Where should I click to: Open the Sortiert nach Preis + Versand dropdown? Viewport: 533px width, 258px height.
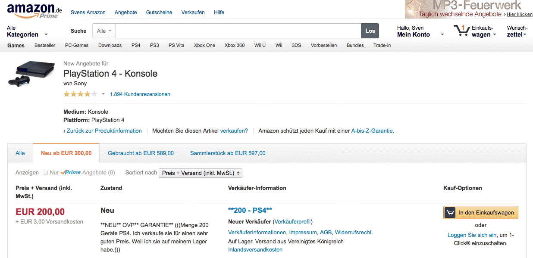201,173
